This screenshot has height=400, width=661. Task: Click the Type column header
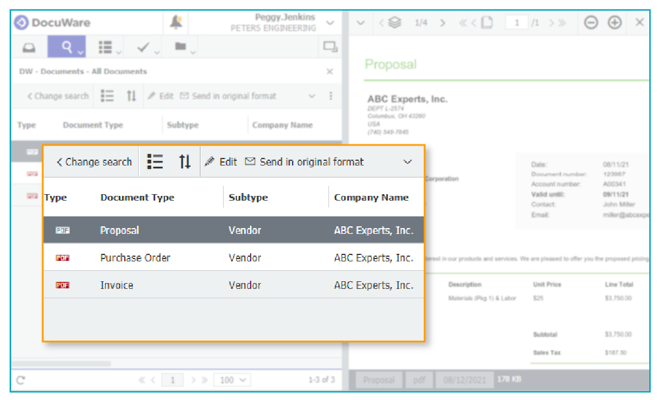(x=56, y=198)
